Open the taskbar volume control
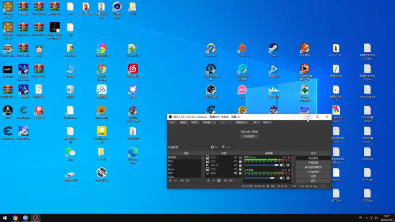 point(376,218)
